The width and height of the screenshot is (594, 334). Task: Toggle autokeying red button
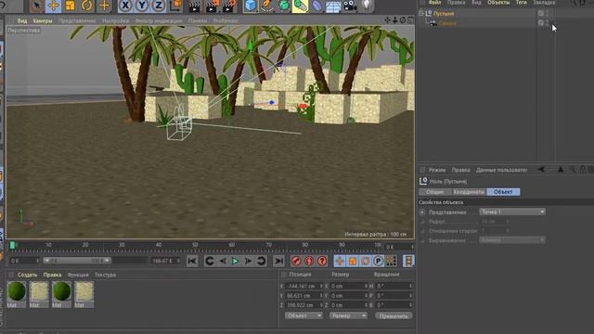tap(309, 261)
